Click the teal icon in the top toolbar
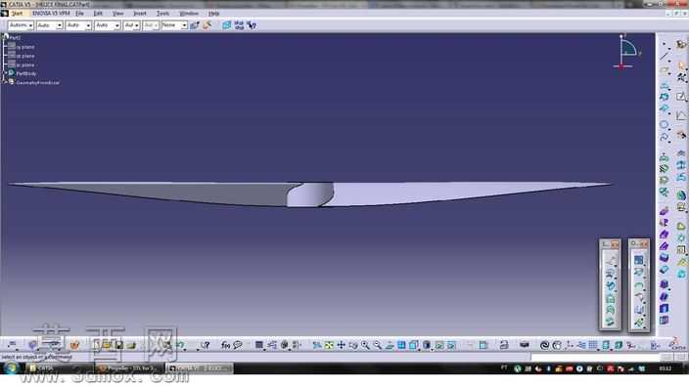Viewport: 689px width, 387px height. [226, 25]
